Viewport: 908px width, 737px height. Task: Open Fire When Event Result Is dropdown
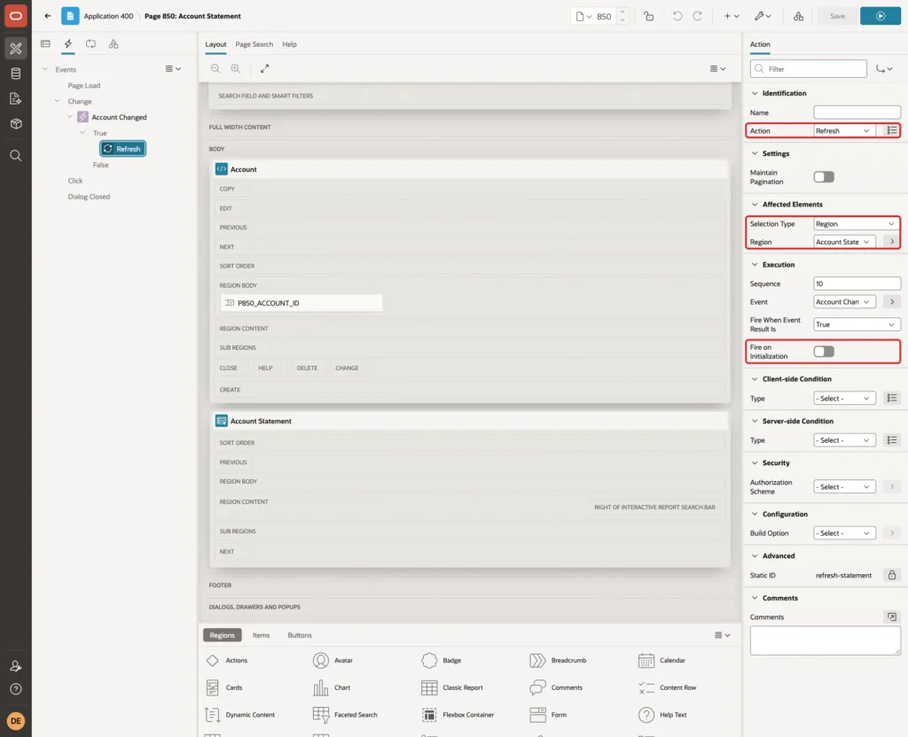857,324
